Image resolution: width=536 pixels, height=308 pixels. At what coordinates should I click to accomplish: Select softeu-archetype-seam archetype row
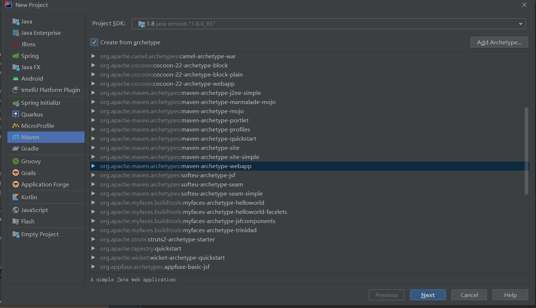[309, 184]
